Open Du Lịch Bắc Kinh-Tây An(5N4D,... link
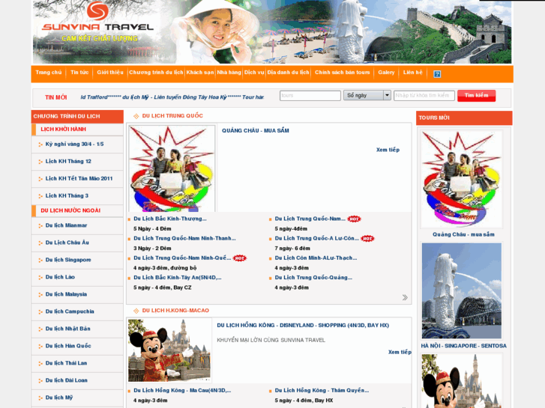 [x=177, y=278]
